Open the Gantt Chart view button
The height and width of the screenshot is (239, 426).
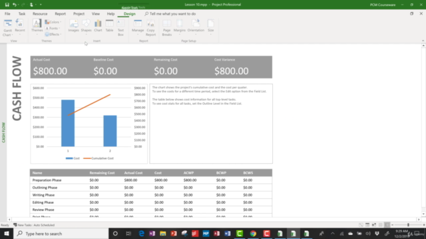tap(7, 28)
